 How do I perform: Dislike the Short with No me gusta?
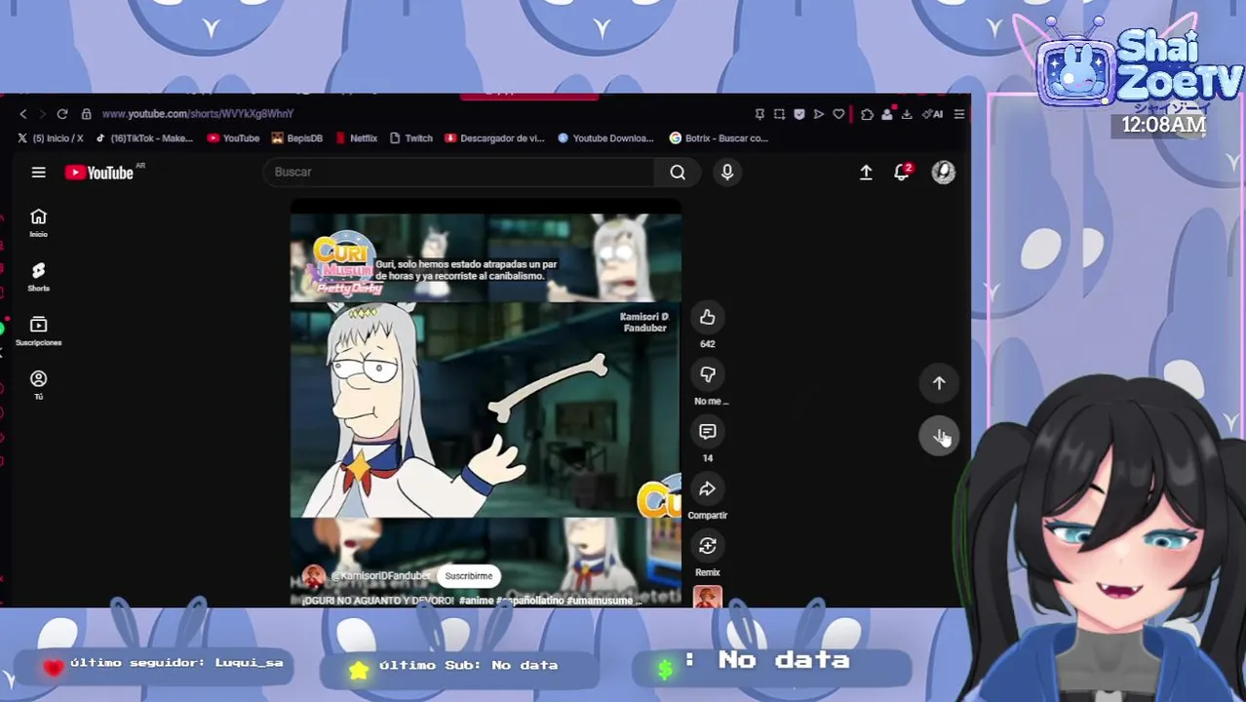708,374
